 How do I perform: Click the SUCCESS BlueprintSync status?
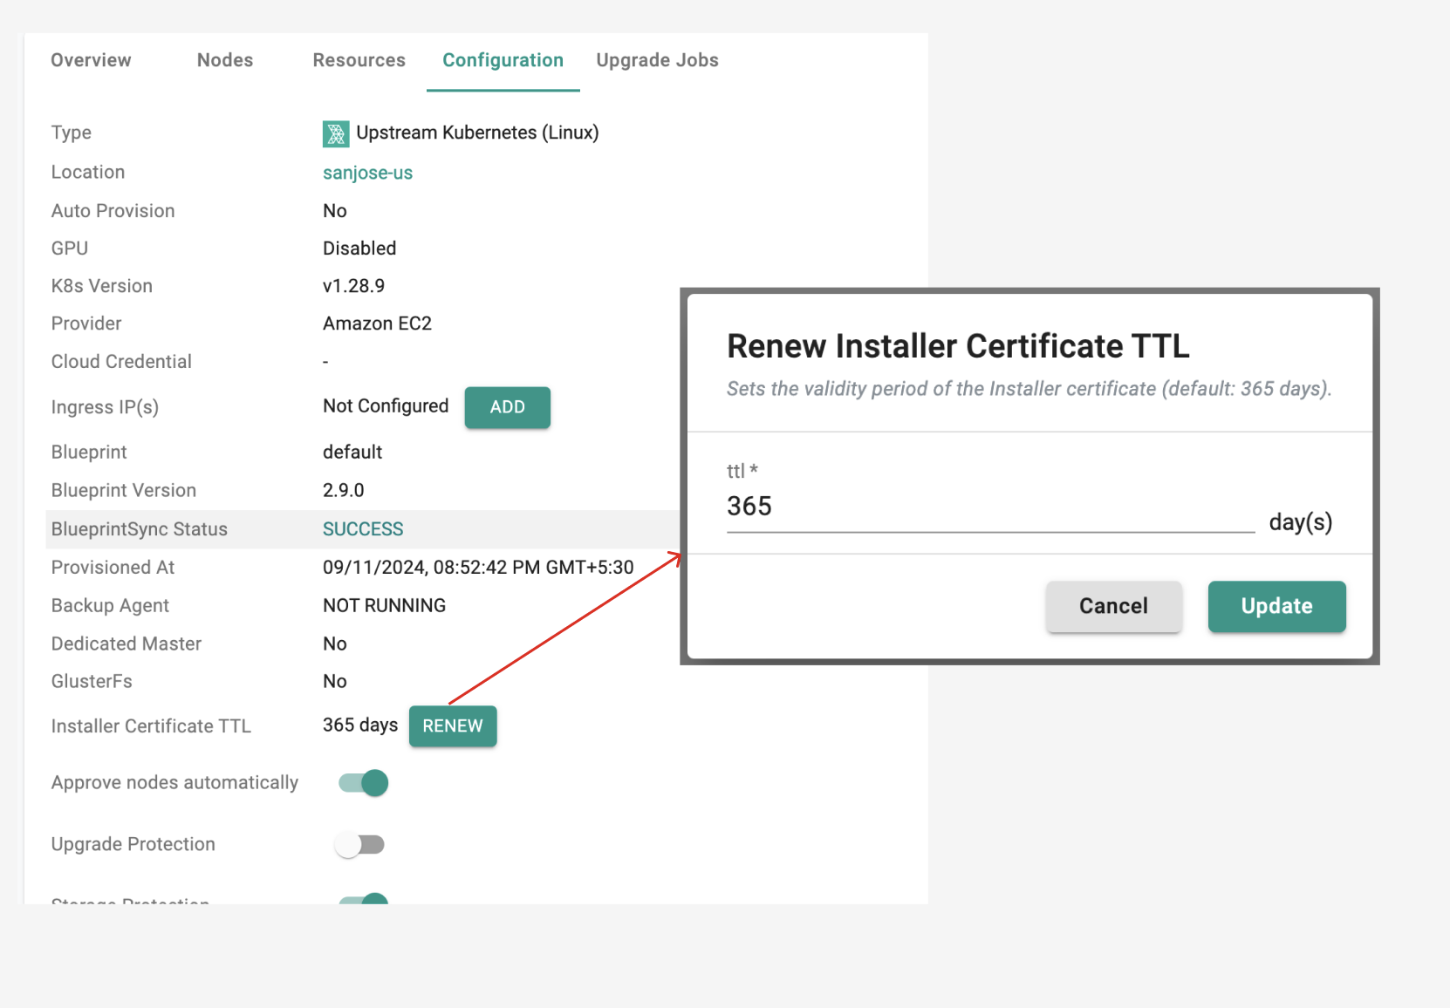click(x=363, y=529)
